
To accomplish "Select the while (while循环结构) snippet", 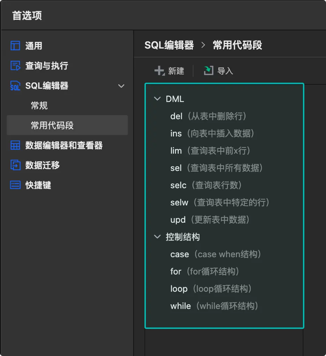I will pos(214,306).
